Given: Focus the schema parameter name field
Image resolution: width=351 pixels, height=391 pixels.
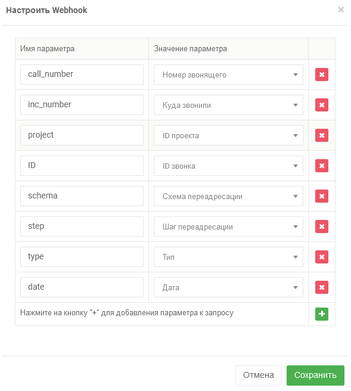Looking at the screenshot, I should click(x=82, y=196).
